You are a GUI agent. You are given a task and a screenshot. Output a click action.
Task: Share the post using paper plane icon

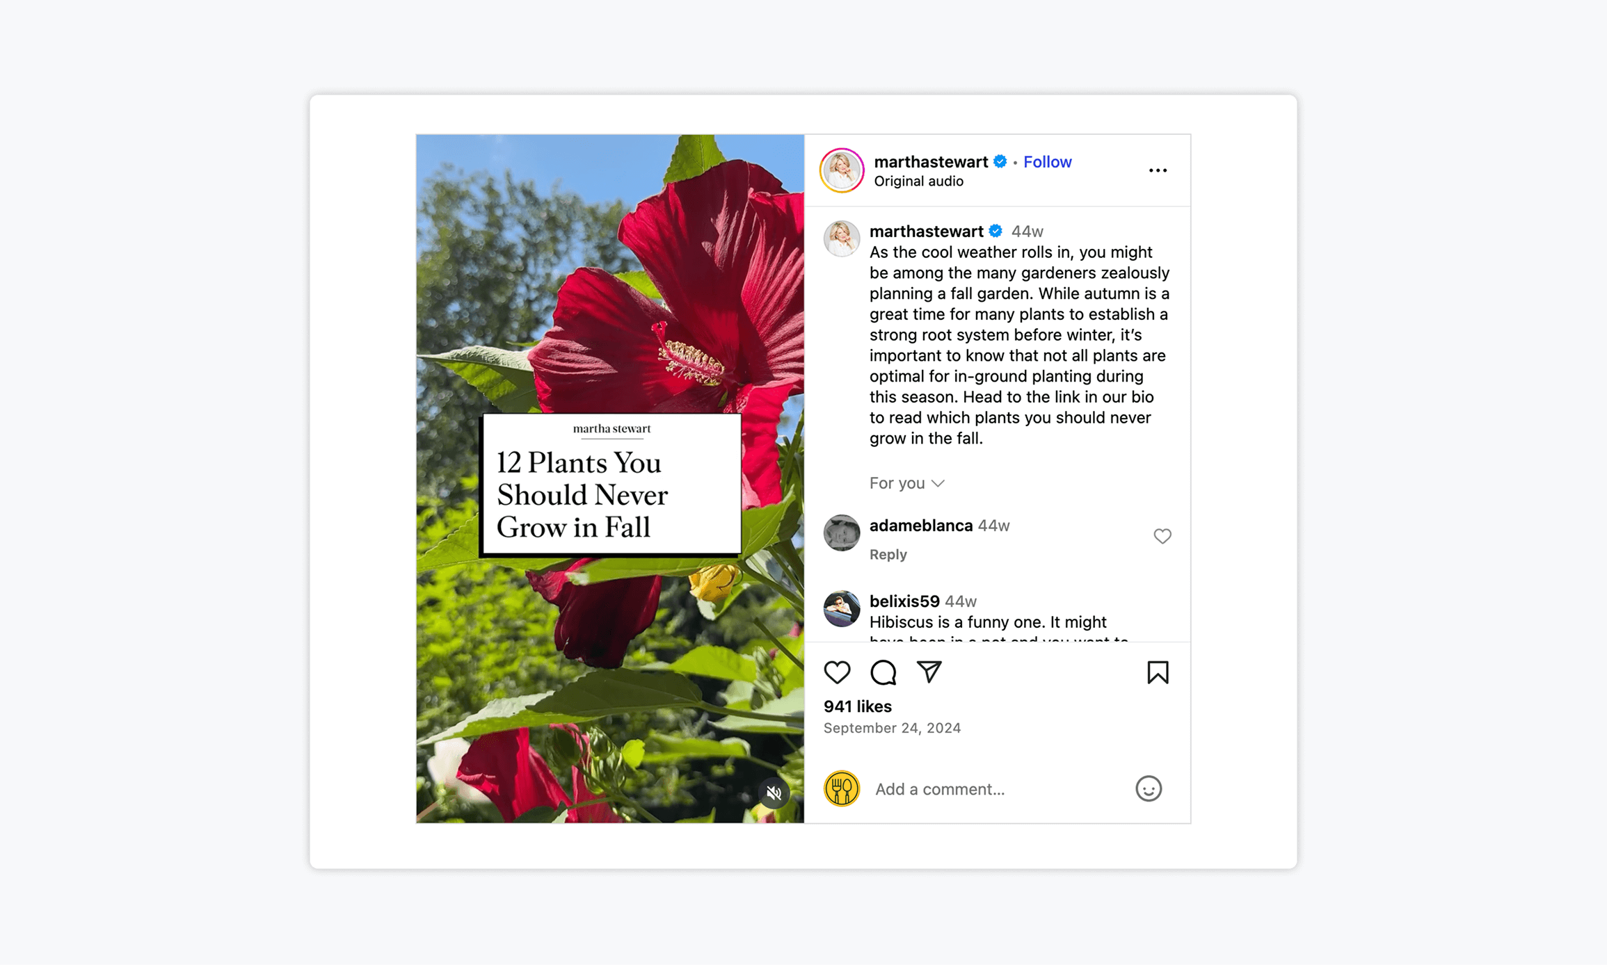point(929,672)
